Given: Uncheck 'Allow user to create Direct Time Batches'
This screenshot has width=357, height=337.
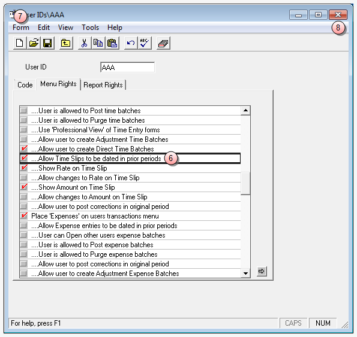Looking at the screenshot, I should [23, 148].
